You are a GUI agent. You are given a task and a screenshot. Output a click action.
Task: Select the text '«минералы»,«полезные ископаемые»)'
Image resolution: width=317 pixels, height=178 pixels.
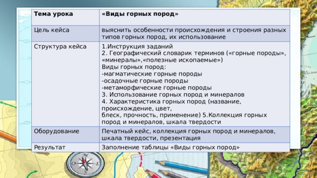coord(162,60)
